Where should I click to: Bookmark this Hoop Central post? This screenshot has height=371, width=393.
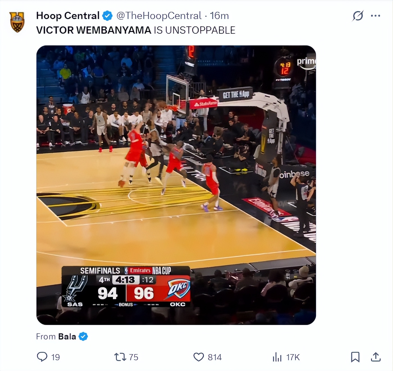pos(355,357)
